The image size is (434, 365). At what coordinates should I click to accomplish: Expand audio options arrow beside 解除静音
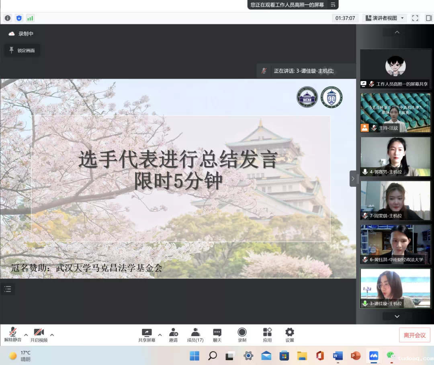pyautogui.click(x=26, y=335)
